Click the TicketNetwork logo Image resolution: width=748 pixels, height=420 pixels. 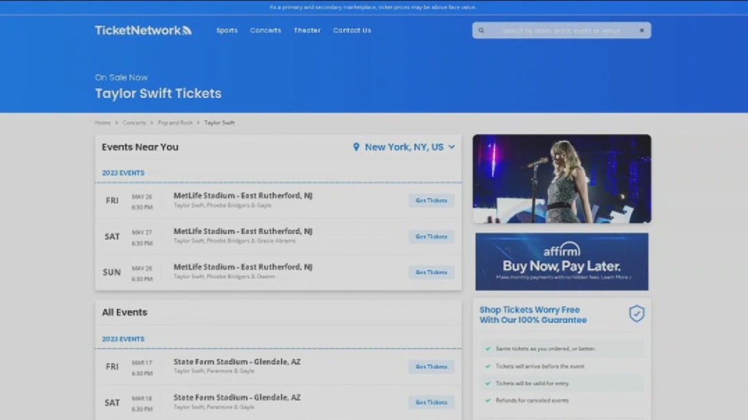point(143,30)
